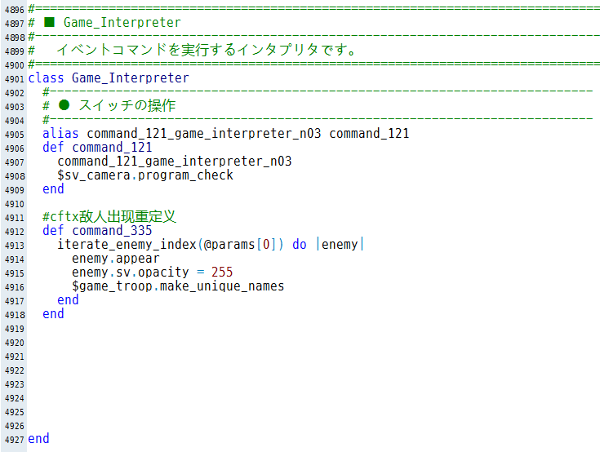Click line number 4923 in the gutter

[14, 385]
